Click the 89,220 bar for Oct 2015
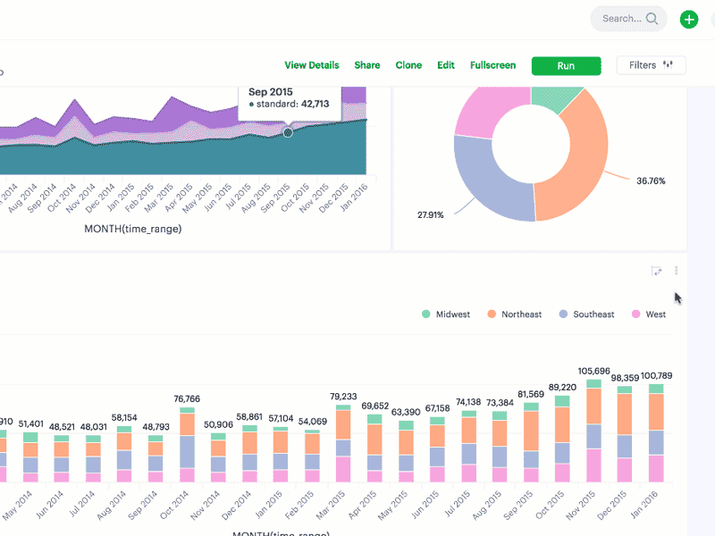 tap(562, 439)
